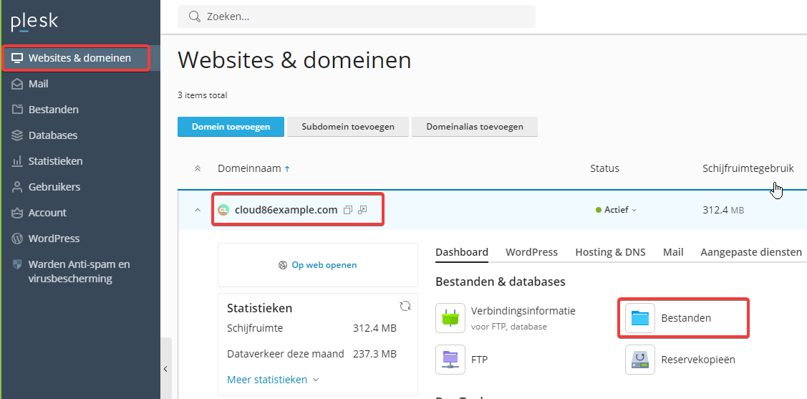Open the FTP link
The width and height of the screenshot is (807, 399).
tap(479, 360)
